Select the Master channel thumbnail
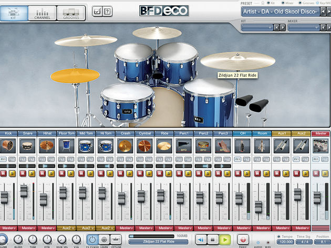The image size is (331, 248). click(x=320, y=146)
